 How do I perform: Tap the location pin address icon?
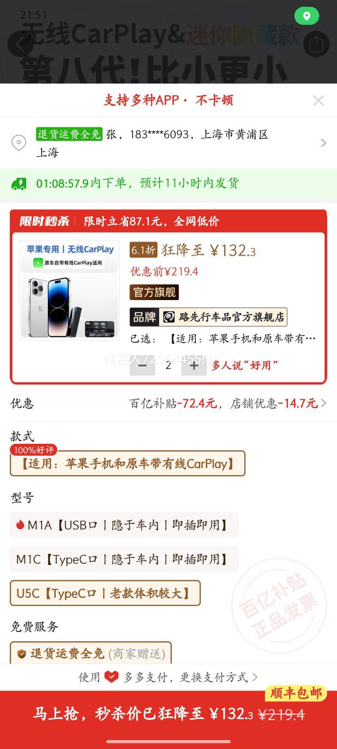click(19, 143)
